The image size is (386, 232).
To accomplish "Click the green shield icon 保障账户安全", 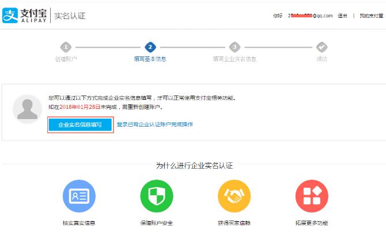I will [x=157, y=196].
